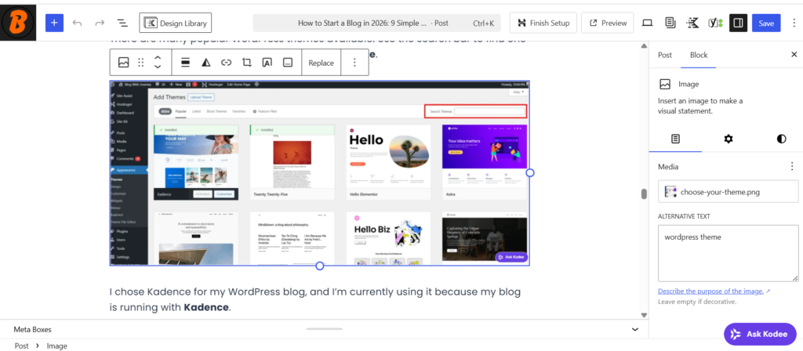
Task: Redo the last change
Action: tap(100, 23)
